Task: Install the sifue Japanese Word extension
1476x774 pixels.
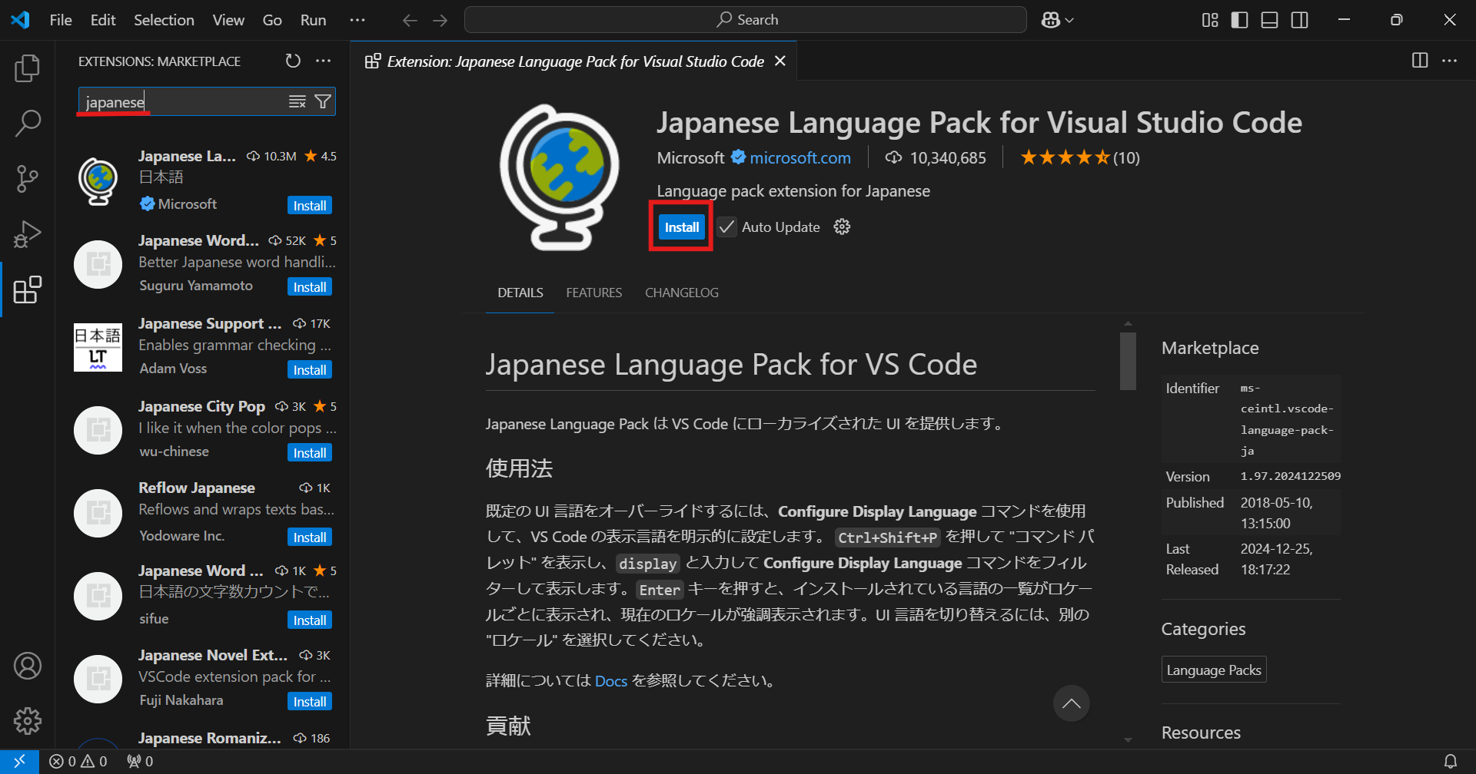Action: click(x=310, y=620)
